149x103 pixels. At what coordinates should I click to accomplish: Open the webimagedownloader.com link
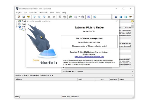tap(89, 57)
